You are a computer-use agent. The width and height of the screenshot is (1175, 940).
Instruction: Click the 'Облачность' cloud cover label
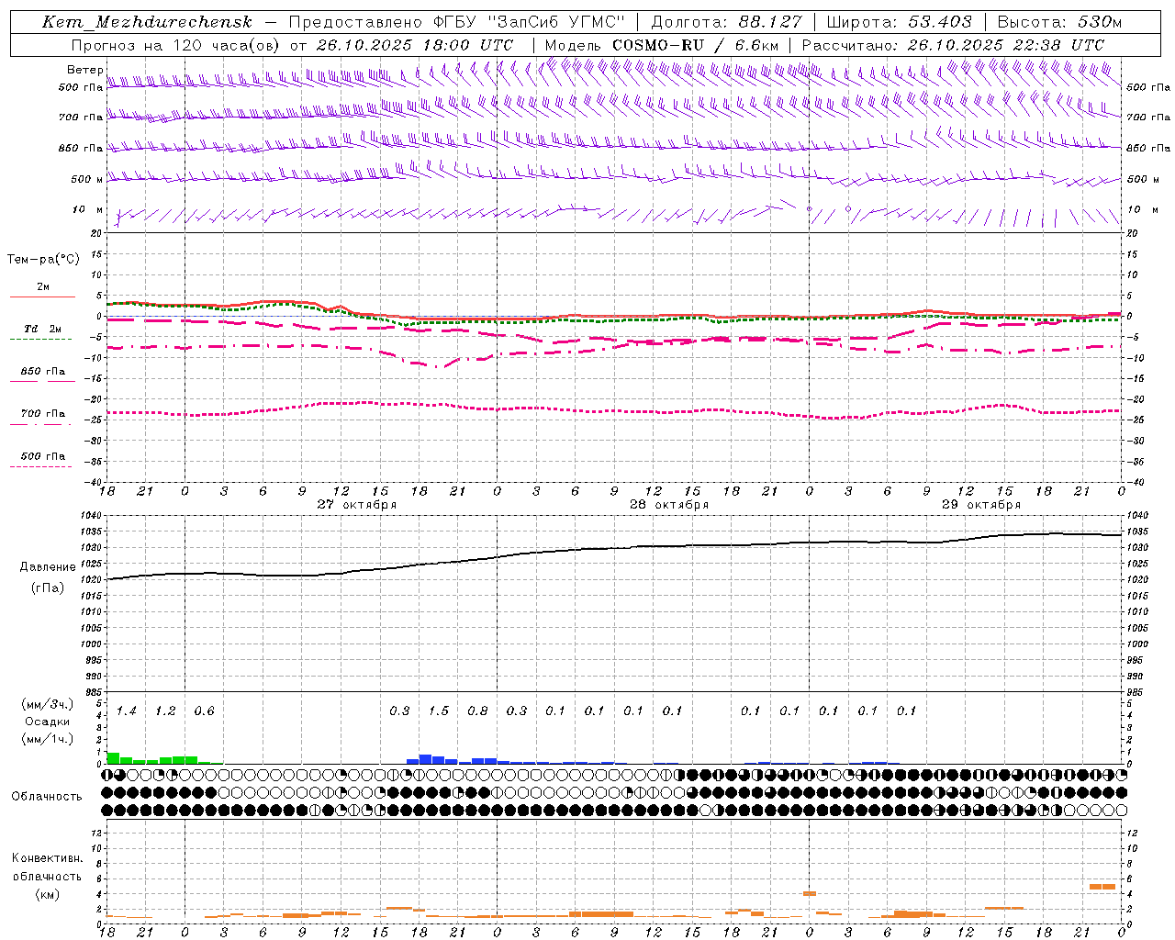coord(47,797)
